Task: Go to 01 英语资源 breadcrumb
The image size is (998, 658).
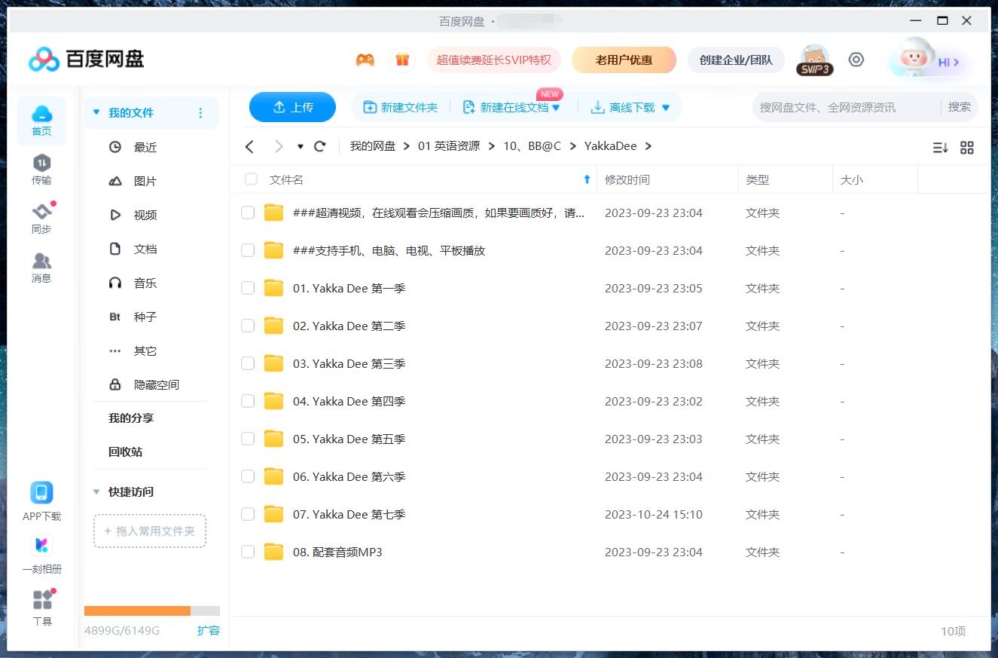Action: (449, 146)
